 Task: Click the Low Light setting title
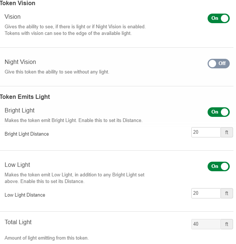(x=17, y=165)
